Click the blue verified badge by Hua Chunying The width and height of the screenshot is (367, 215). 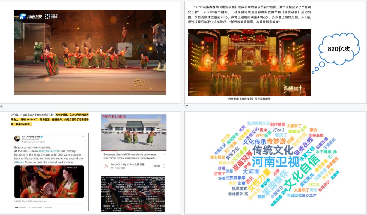click(x=42, y=137)
